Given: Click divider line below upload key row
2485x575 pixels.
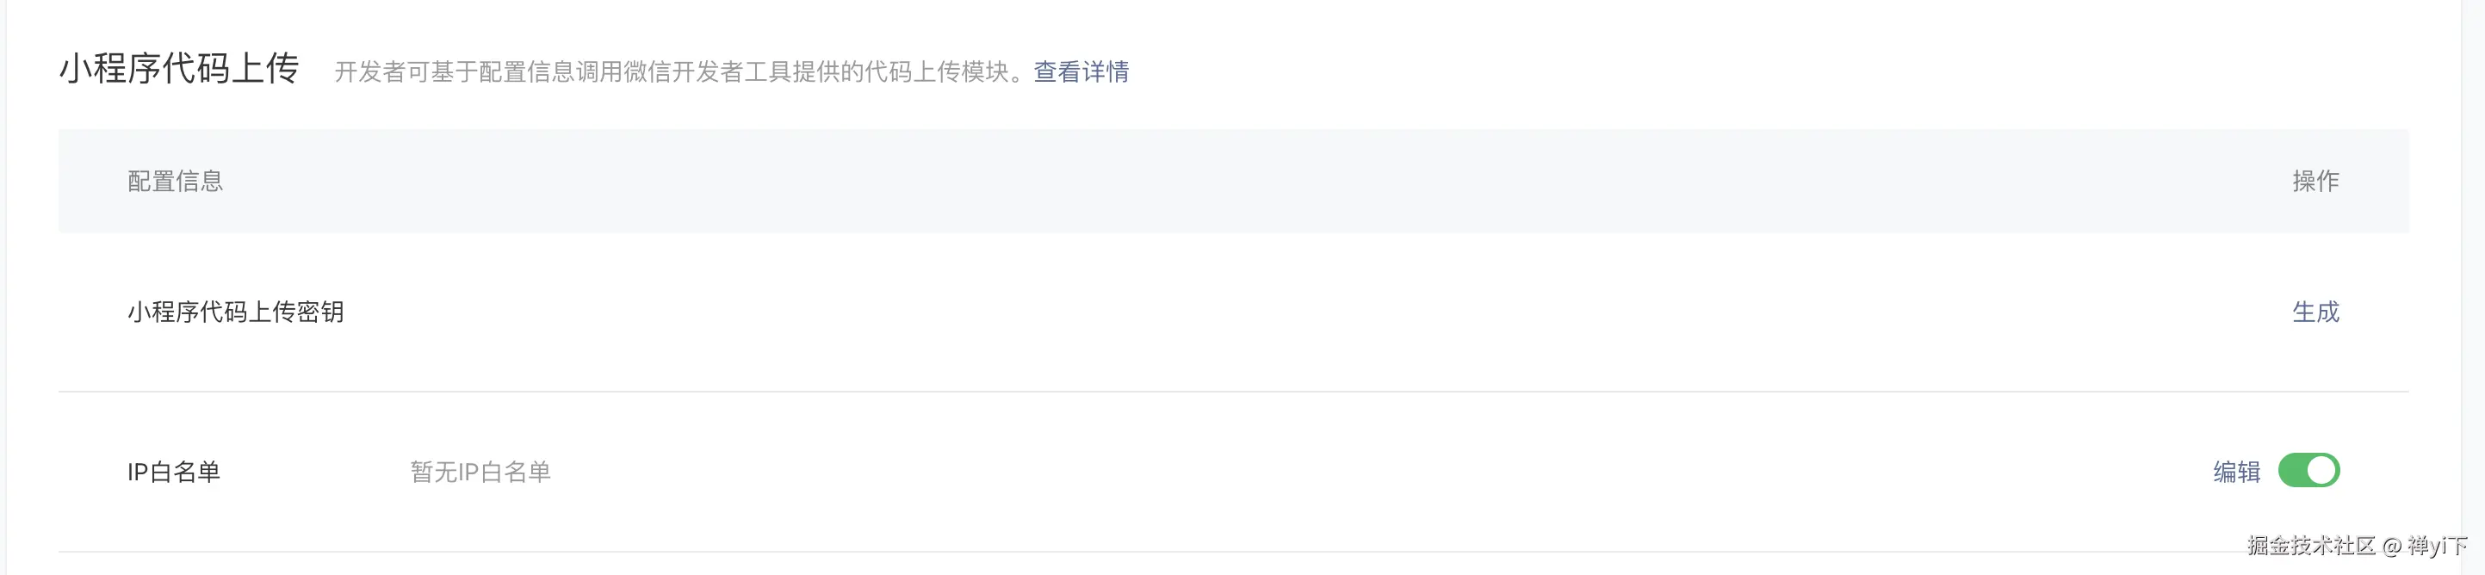Looking at the screenshot, I should pyautogui.click(x=1233, y=392).
